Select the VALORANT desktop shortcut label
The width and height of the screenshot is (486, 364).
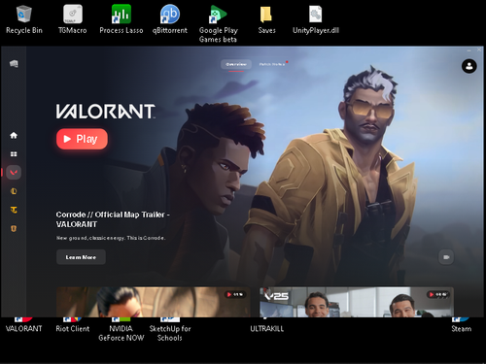point(24,328)
